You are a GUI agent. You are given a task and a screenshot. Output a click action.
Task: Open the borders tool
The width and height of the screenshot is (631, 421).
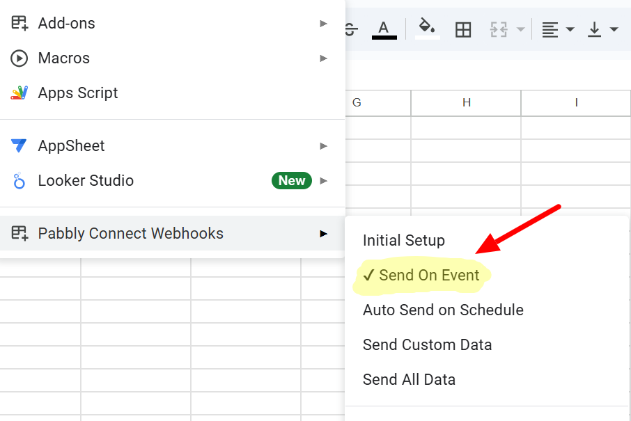coord(463,29)
